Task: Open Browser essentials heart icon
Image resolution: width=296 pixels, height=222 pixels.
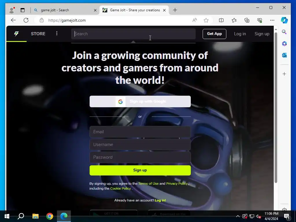Action: [x=260, y=20]
